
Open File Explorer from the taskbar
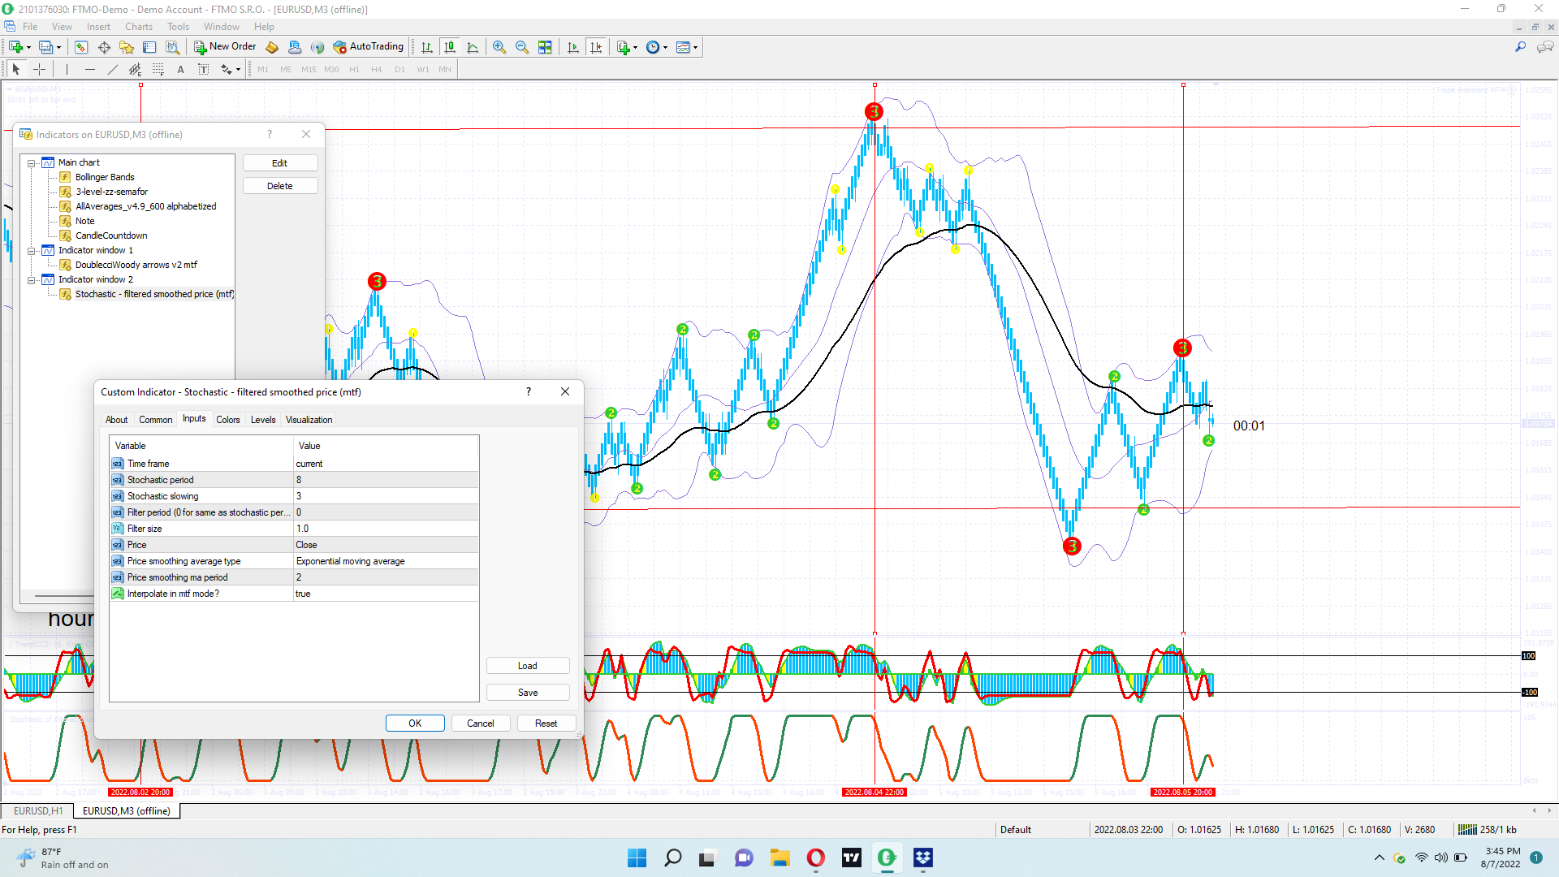779,858
